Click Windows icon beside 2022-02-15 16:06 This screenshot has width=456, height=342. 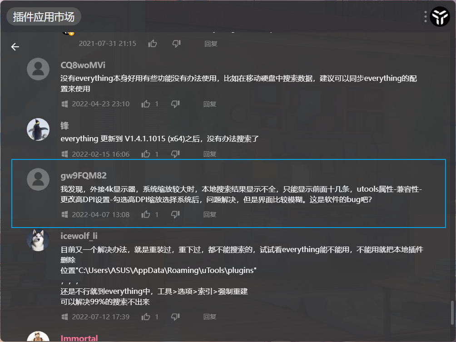click(x=65, y=154)
